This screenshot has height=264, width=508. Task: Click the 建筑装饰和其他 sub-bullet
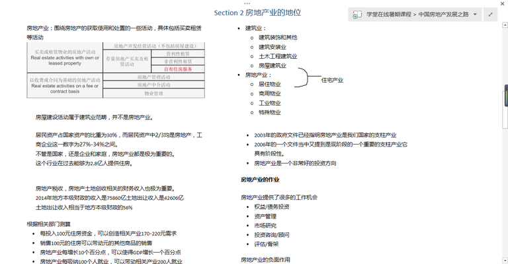(277, 38)
